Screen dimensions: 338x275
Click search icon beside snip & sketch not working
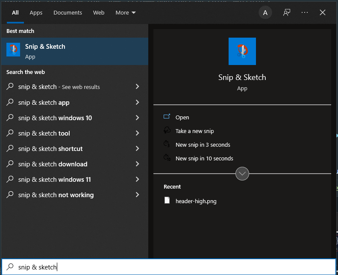10,195
